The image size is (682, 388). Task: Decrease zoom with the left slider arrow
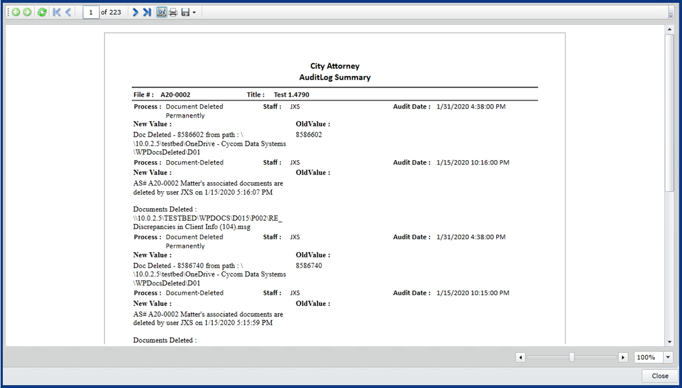[x=520, y=357]
